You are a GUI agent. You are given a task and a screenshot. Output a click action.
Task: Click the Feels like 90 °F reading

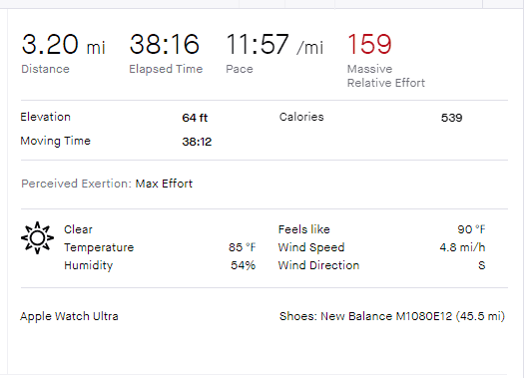[471, 229]
